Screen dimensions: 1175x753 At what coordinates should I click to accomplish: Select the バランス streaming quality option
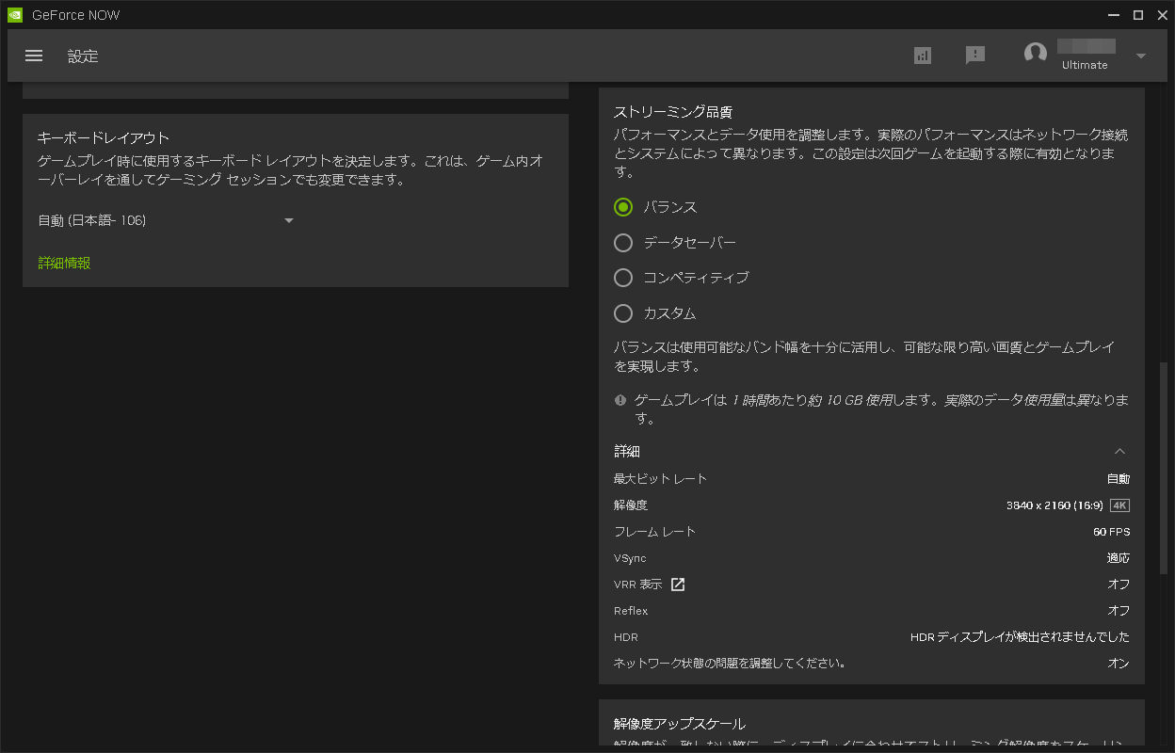point(622,207)
